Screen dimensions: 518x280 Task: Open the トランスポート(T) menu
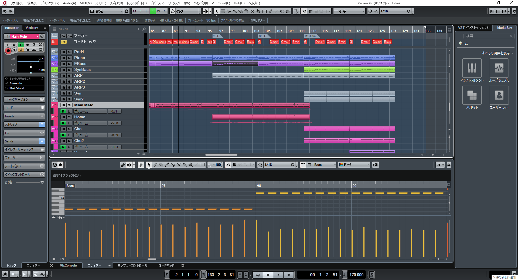click(x=137, y=3)
